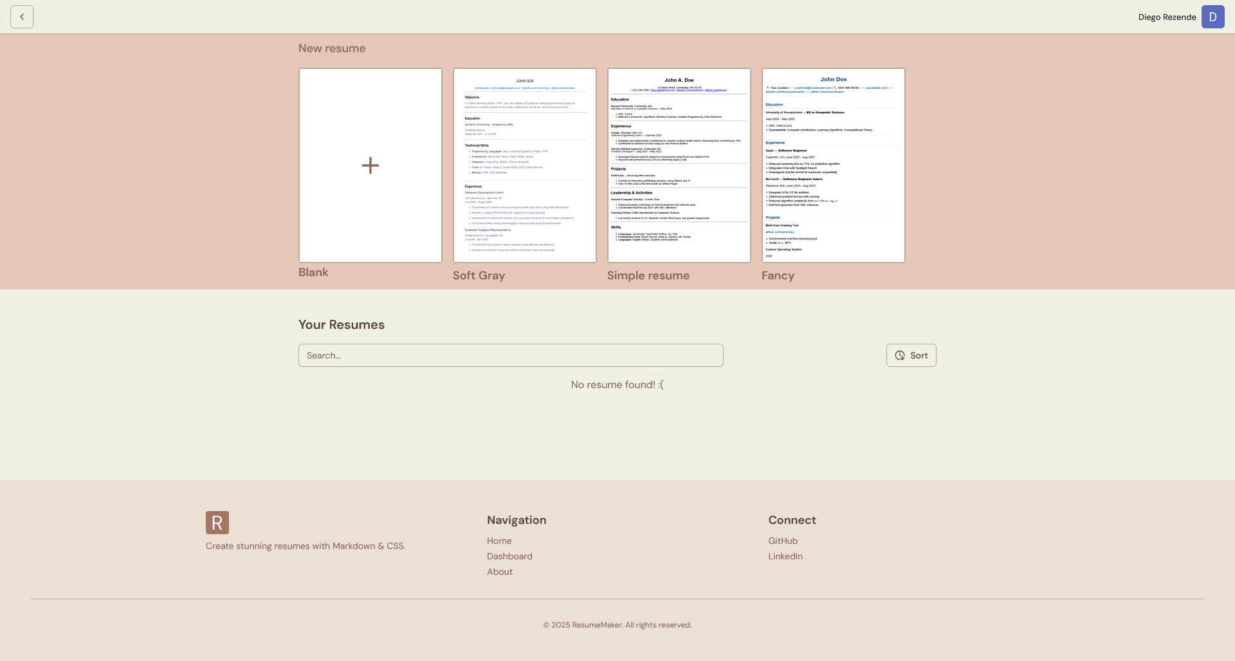Click the plus icon to create blank resume

[x=370, y=165]
